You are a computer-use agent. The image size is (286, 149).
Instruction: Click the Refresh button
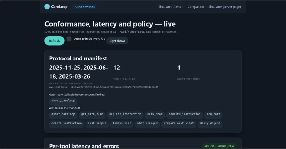click(x=54, y=41)
